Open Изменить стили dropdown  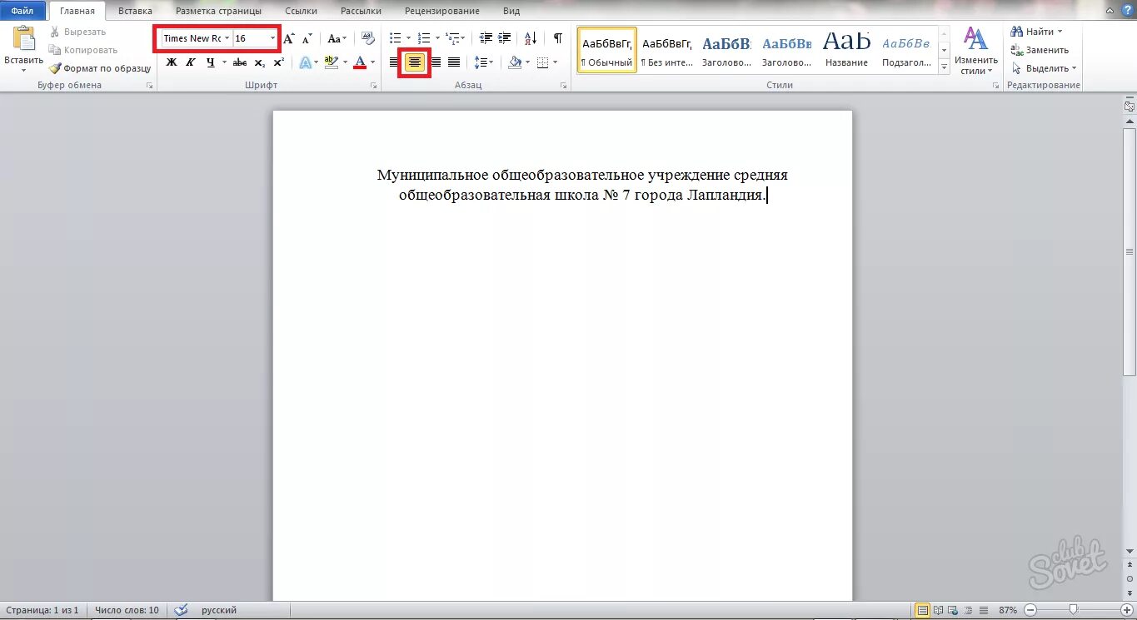click(x=976, y=51)
